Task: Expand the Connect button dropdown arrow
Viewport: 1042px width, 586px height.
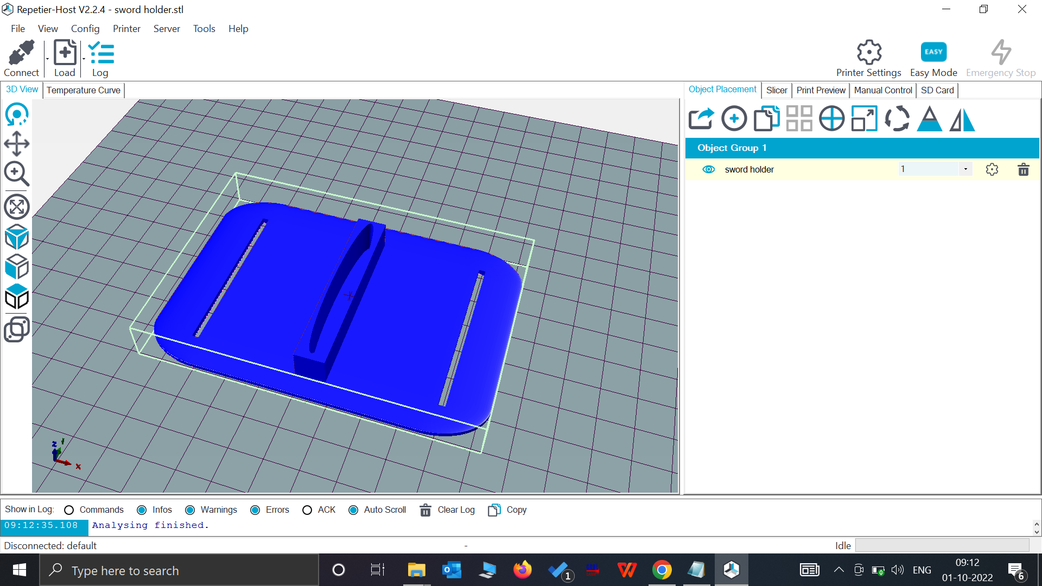Action: (47, 59)
